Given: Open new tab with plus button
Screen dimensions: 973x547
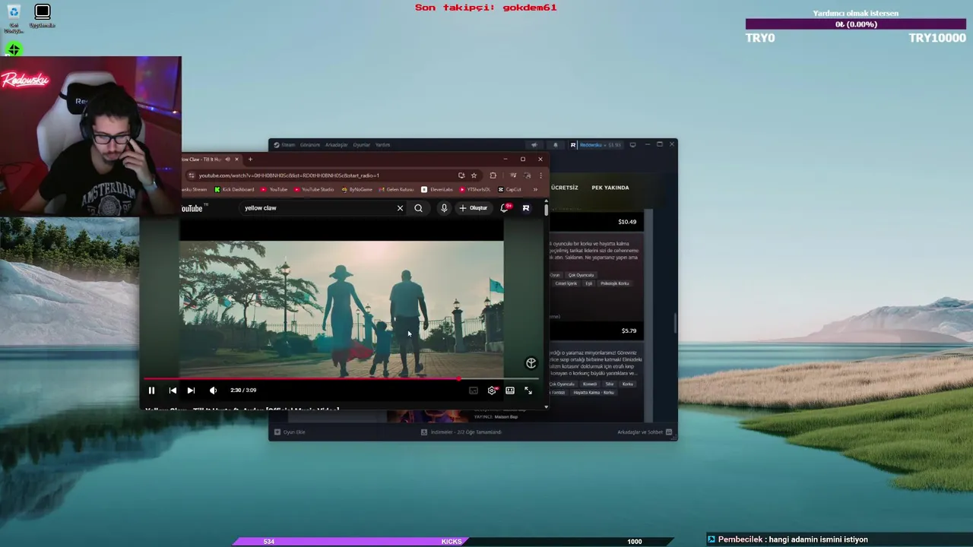Looking at the screenshot, I should [x=249, y=160].
